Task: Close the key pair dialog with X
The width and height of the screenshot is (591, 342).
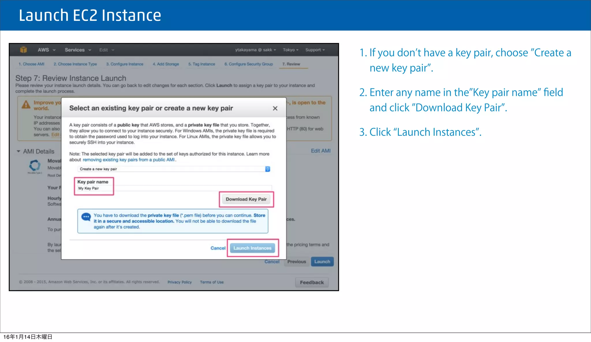Action: 275,108
